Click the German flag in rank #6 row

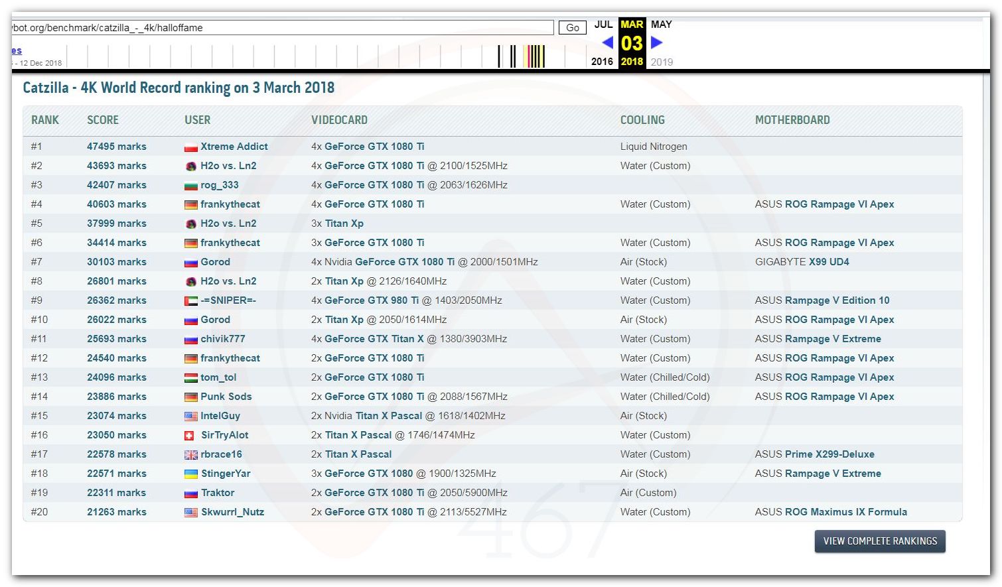(190, 243)
